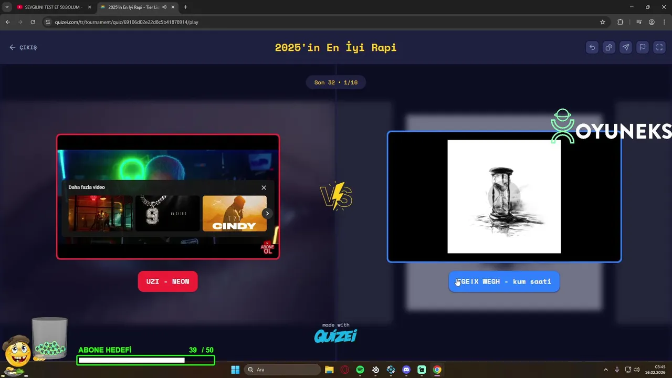Click the ABONE OL subscribe badge on video

click(x=268, y=248)
